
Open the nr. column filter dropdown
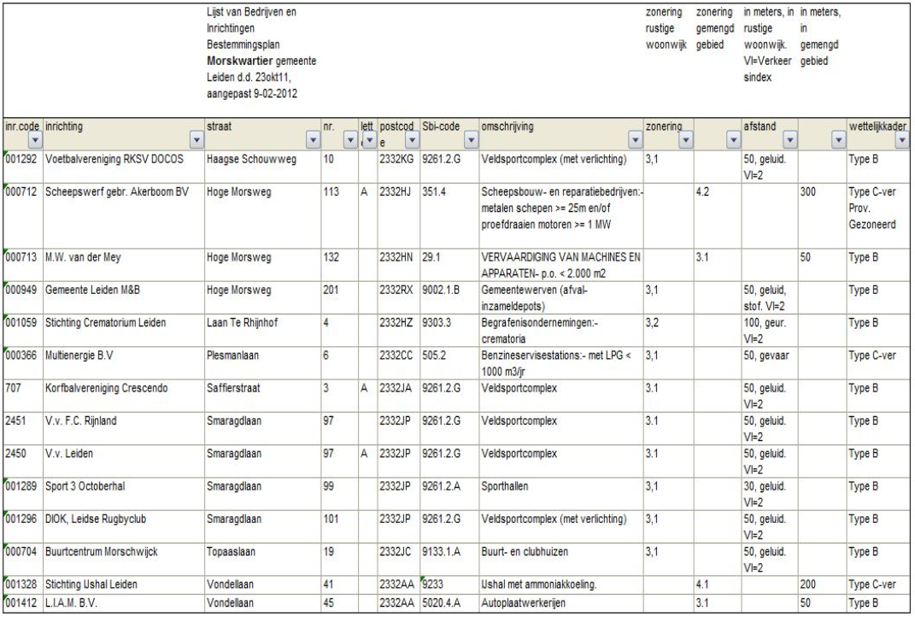350,140
